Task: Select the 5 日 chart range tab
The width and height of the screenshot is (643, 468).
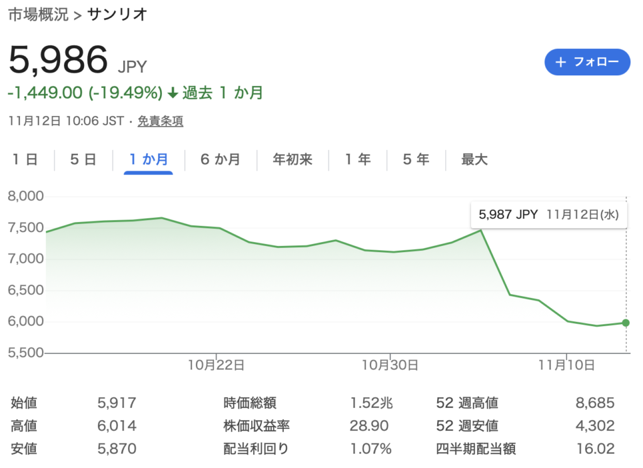Action: tap(83, 160)
